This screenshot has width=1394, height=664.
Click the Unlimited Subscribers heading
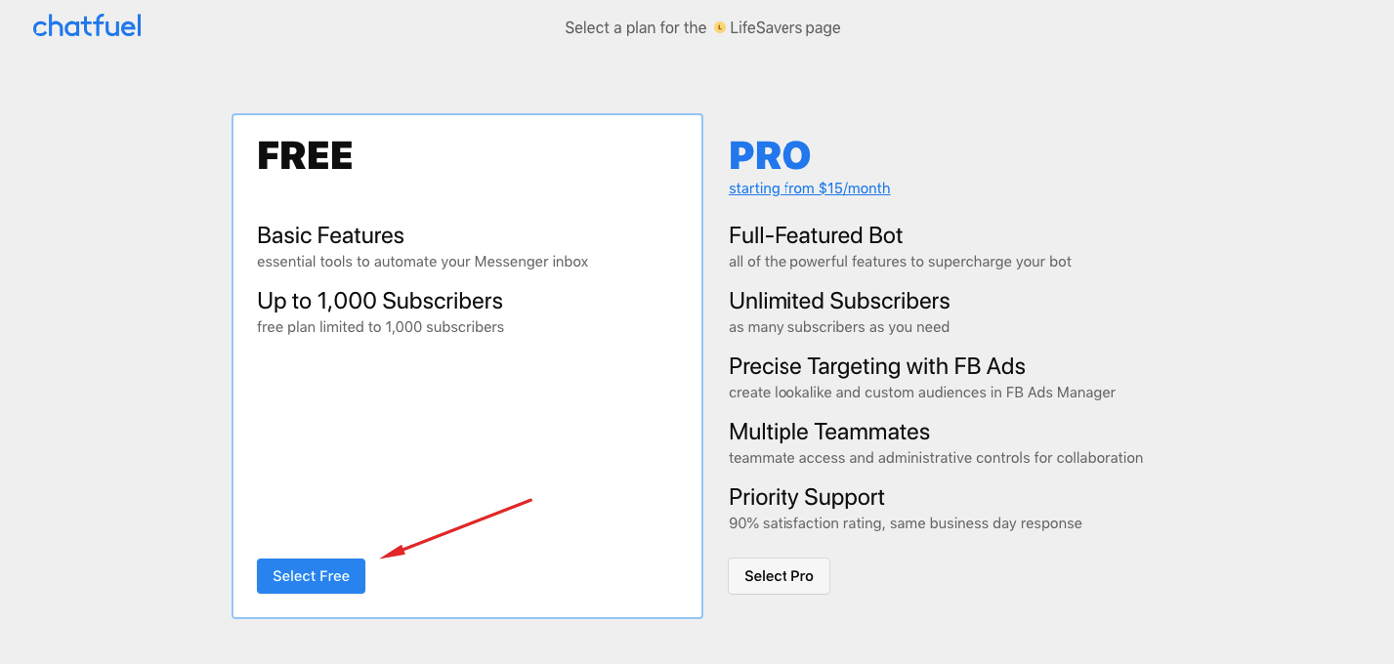point(839,300)
